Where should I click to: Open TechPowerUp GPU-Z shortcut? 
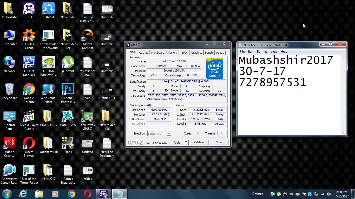coord(88,120)
